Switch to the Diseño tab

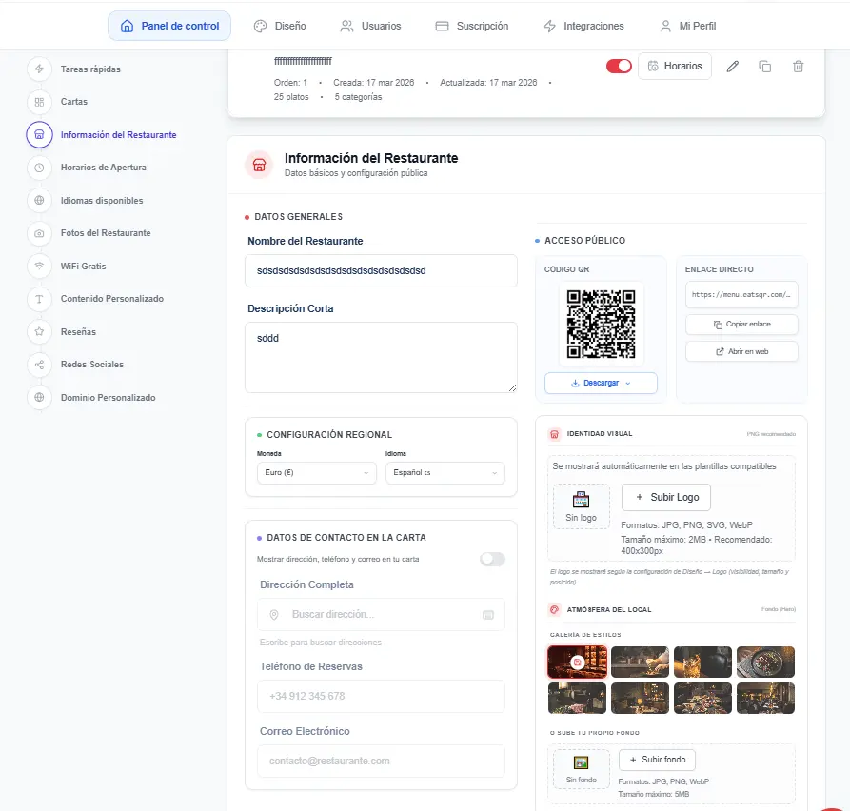pyautogui.click(x=280, y=26)
